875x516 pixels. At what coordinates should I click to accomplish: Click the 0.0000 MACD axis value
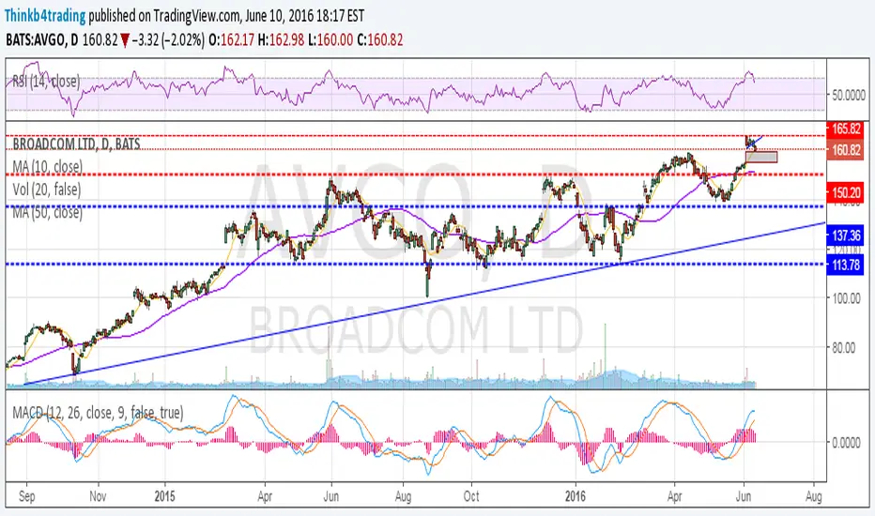pyautogui.click(x=846, y=443)
